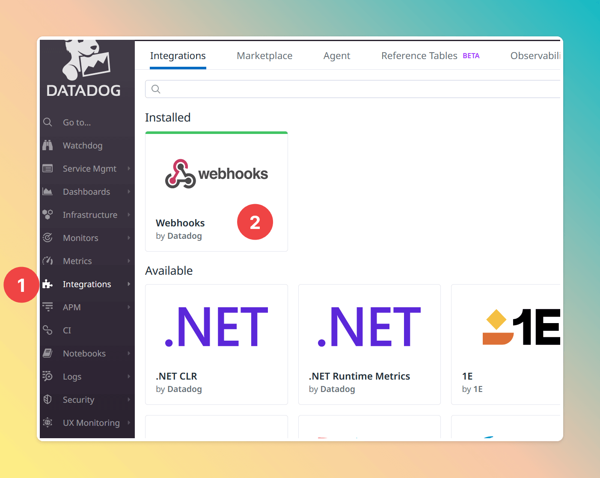Image resolution: width=600 pixels, height=478 pixels.
Task: Click the BETA badge on Reference Tables
Action: tap(471, 56)
